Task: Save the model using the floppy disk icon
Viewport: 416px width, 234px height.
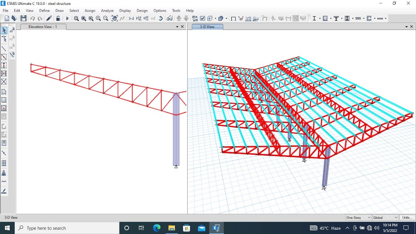Action: (x=23, y=19)
